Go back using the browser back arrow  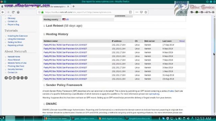coord(3,12)
